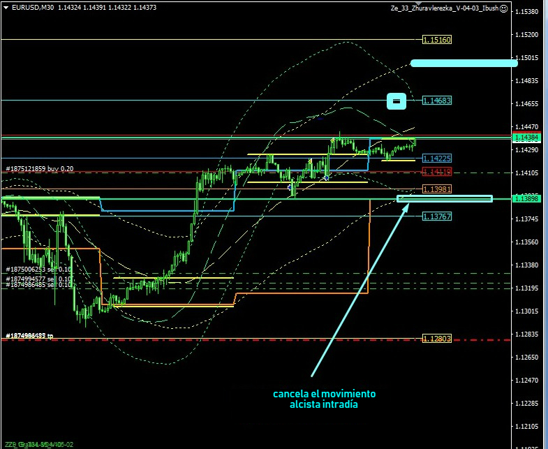Click the smiley face expert advisor icon
Viewport: 548px width, 449px height.
[504, 8]
